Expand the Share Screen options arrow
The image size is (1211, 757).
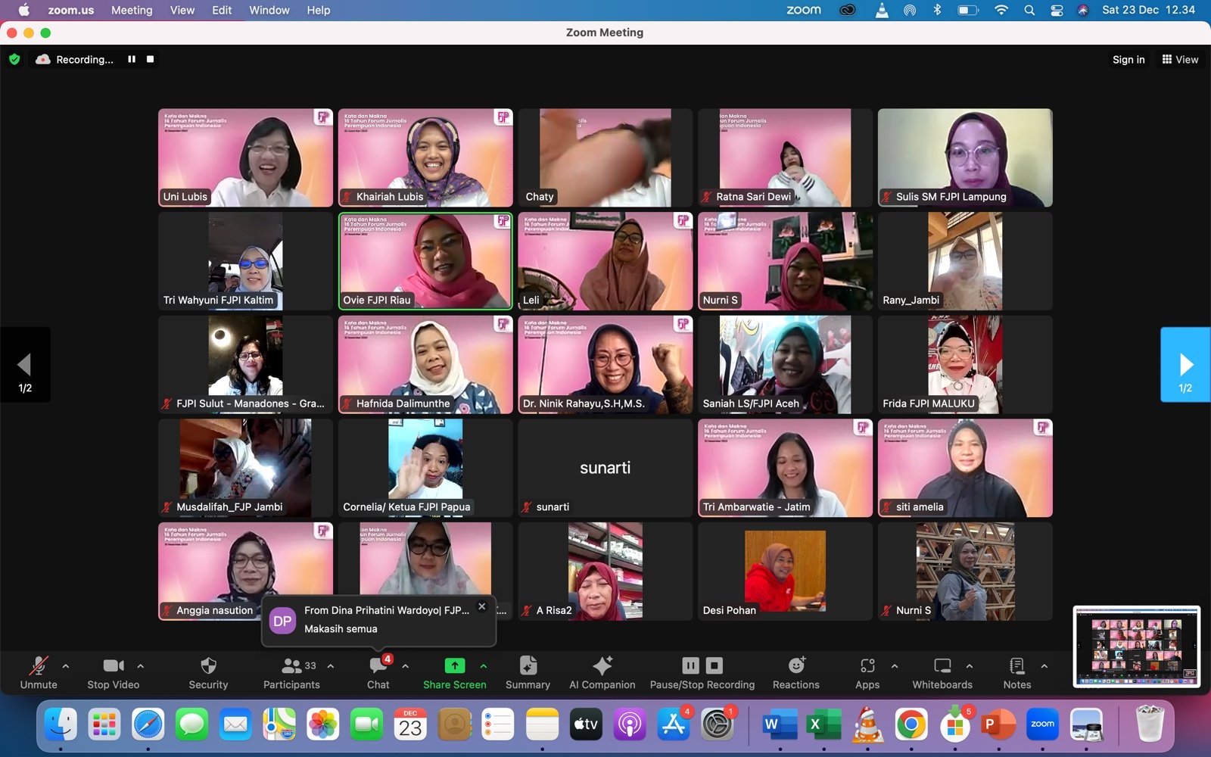(484, 666)
